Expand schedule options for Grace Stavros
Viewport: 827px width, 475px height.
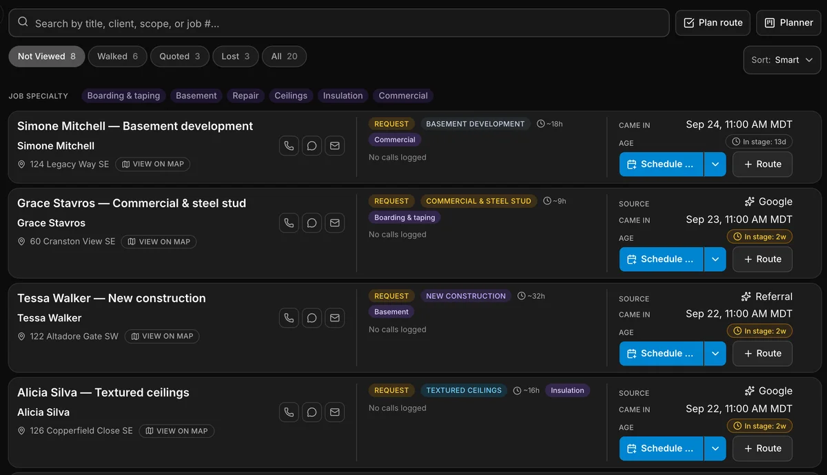(x=715, y=260)
